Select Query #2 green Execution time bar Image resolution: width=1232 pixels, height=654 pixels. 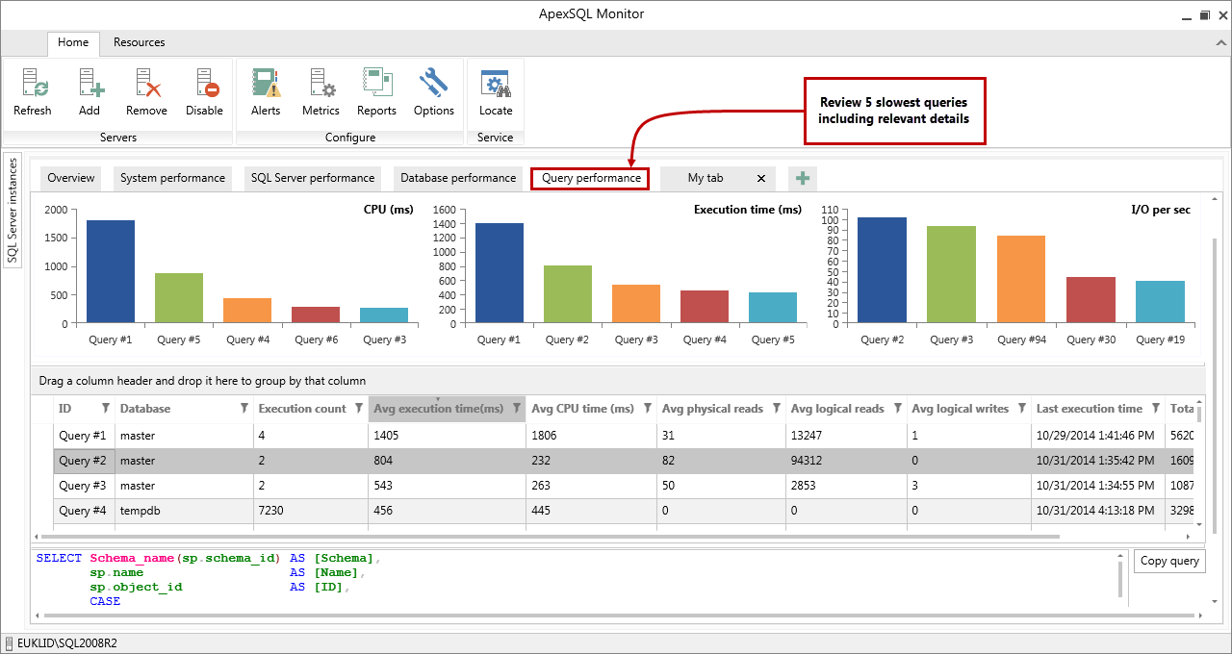[x=568, y=294]
